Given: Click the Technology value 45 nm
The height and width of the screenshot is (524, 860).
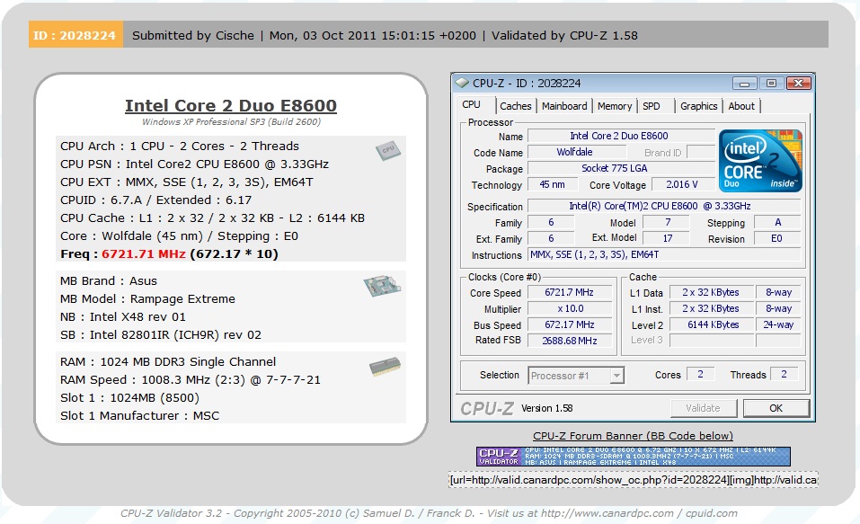Looking at the screenshot, I should click(x=553, y=184).
